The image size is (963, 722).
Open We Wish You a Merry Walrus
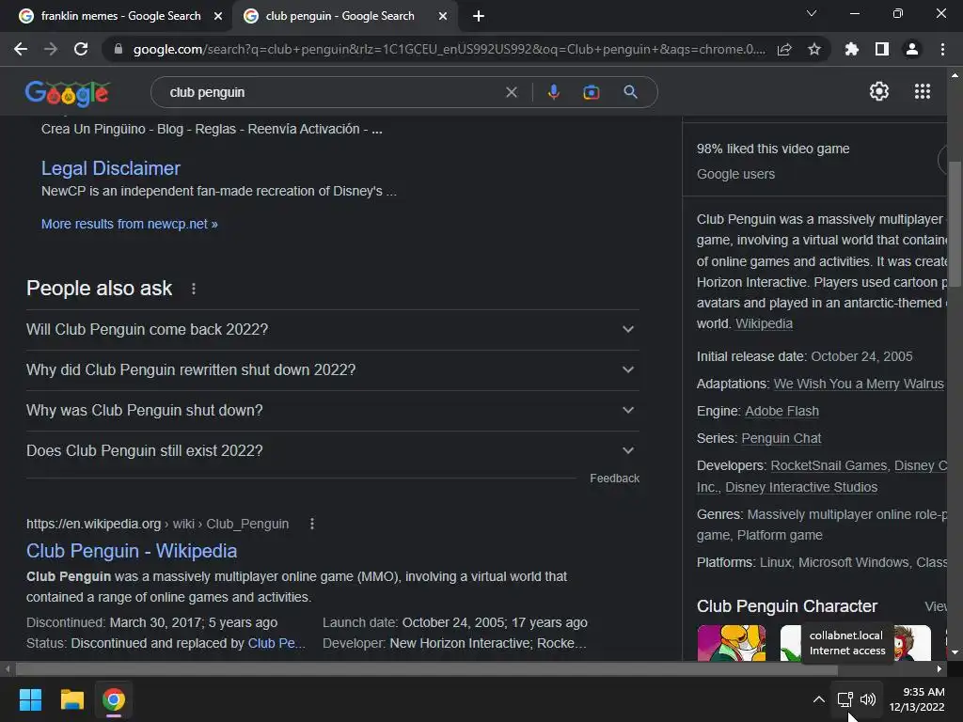click(x=859, y=384)
